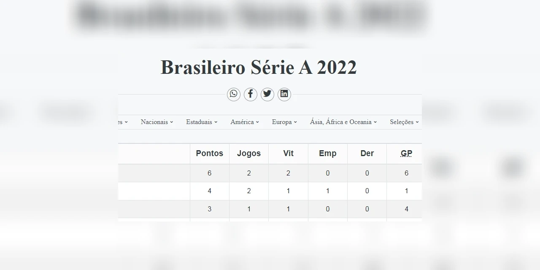Share the table on Facebook
Screen dimensions: 540x270
click(x=251, y=94)
